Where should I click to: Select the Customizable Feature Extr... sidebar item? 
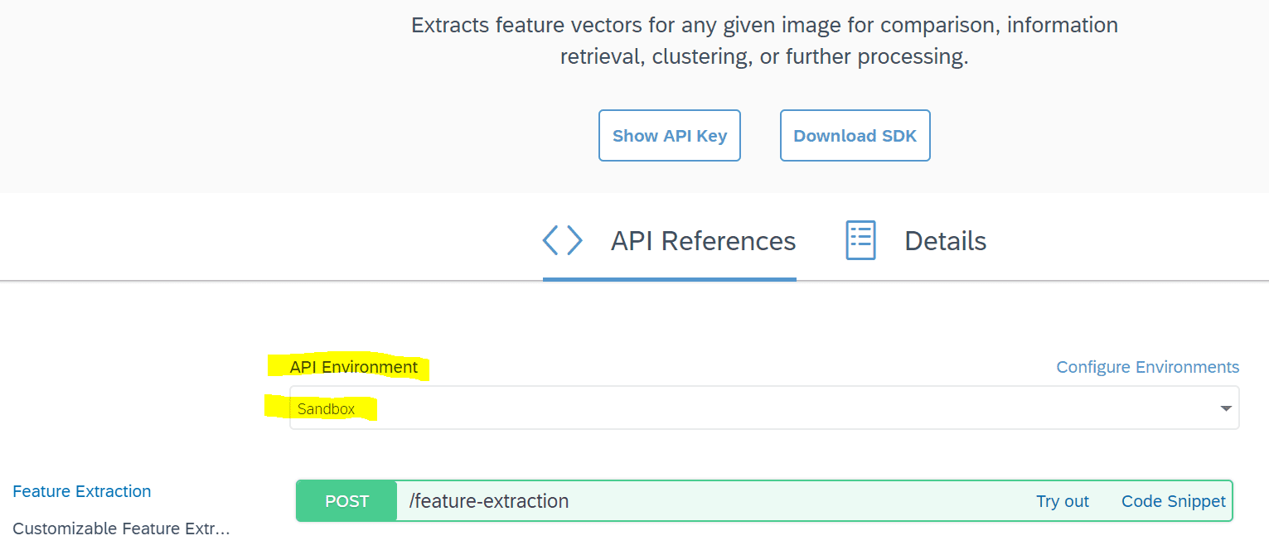(121, 528)
